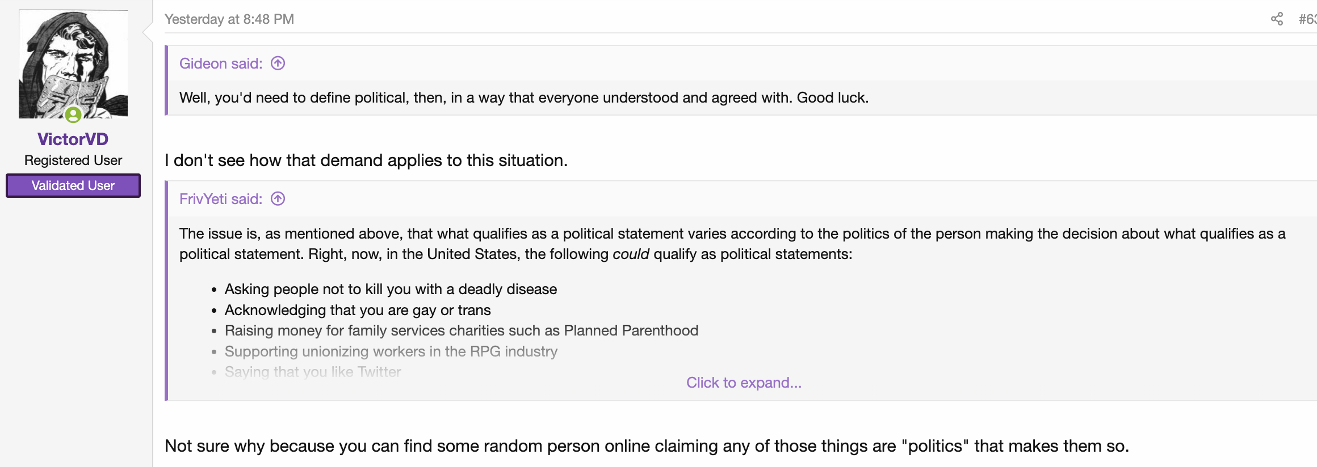Click the FrivYeti said quote header

click(221, 199)
